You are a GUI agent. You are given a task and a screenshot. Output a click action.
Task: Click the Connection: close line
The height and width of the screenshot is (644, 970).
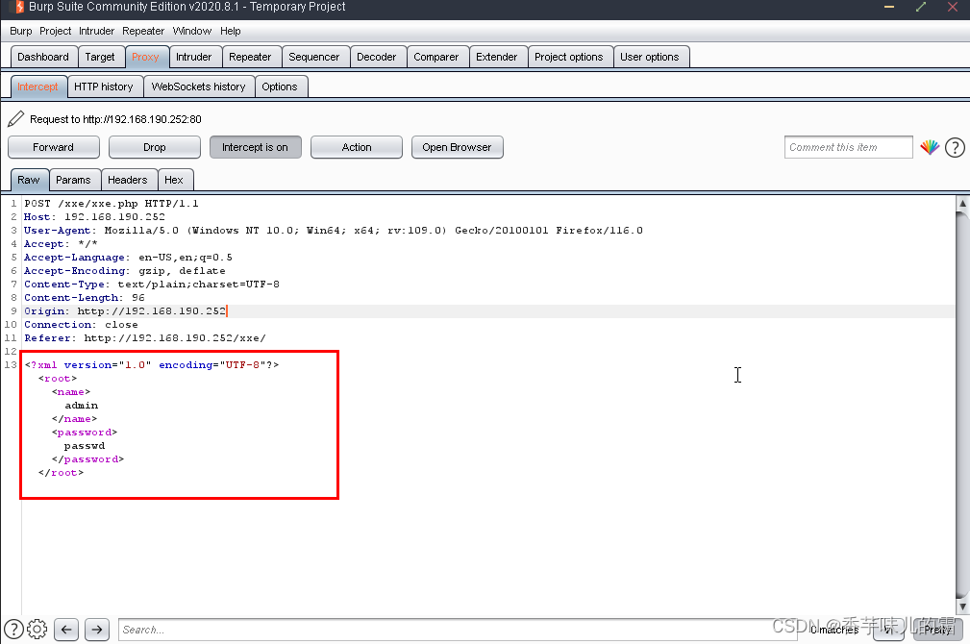[81, 325]
